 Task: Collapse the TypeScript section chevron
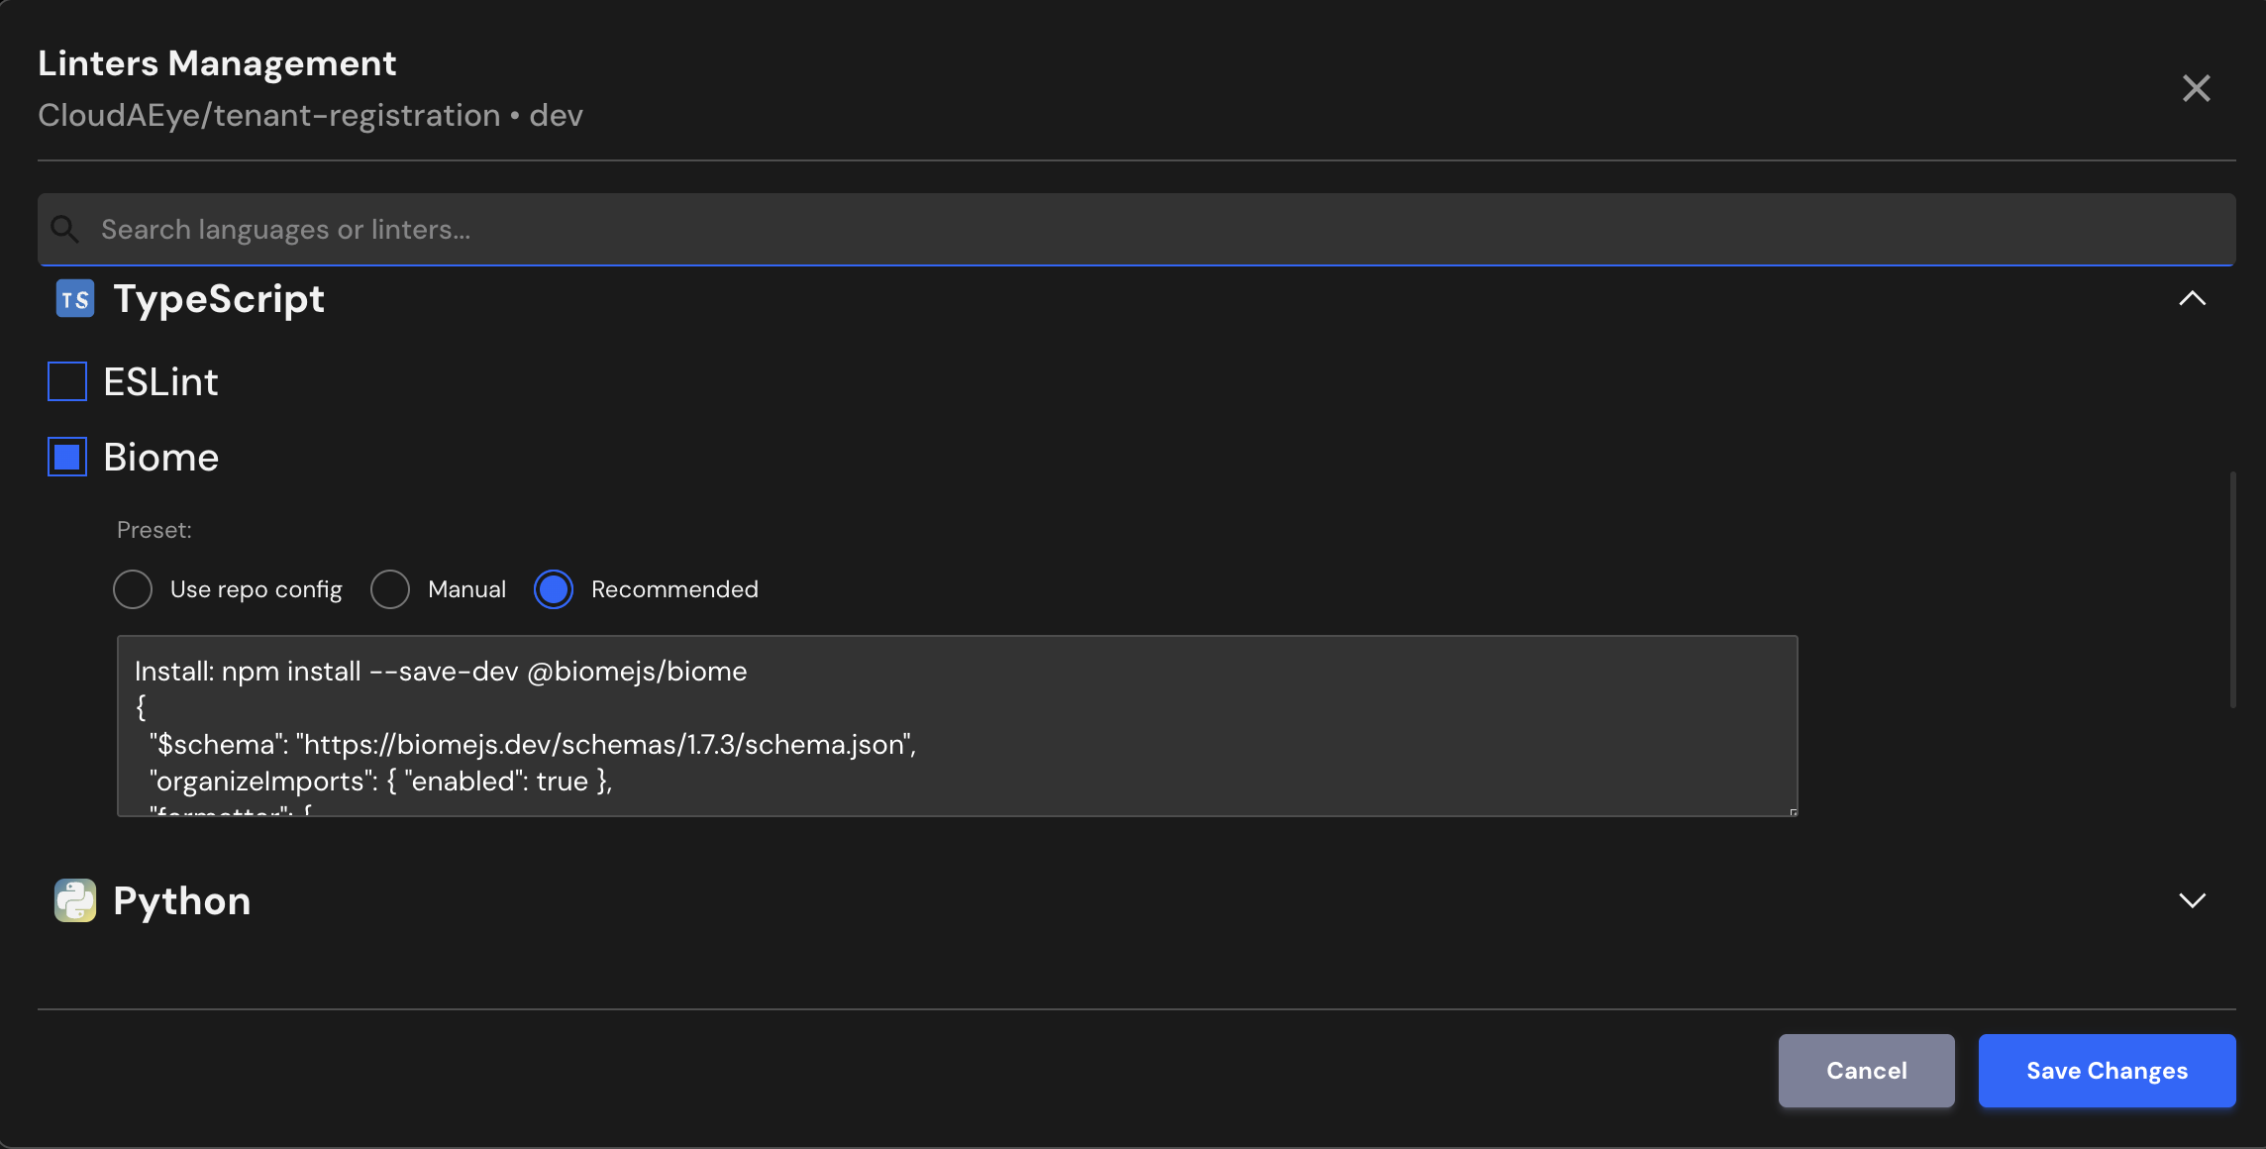click(x=2192, y=298)
